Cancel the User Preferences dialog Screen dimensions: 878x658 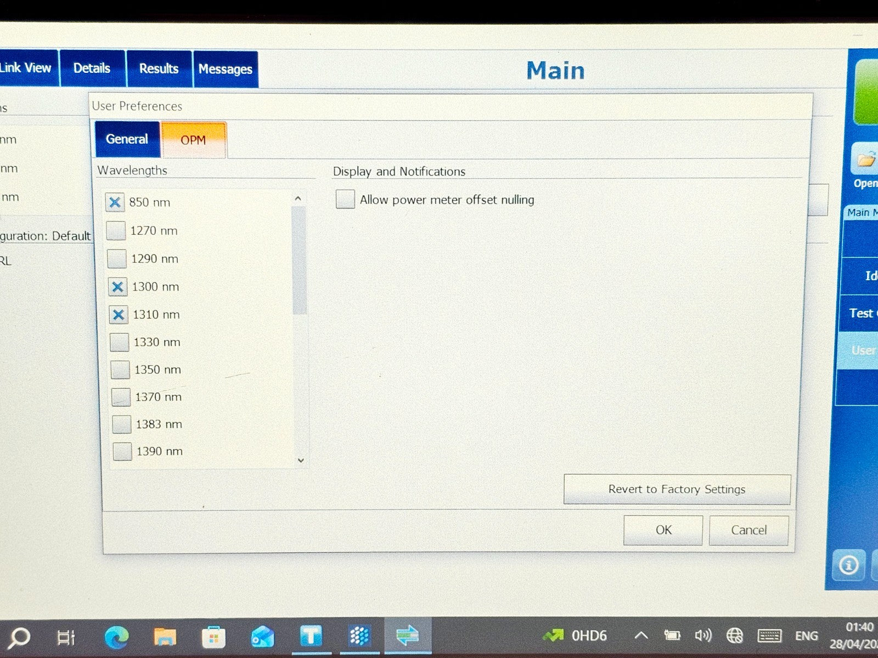click(x=748, y=530)
